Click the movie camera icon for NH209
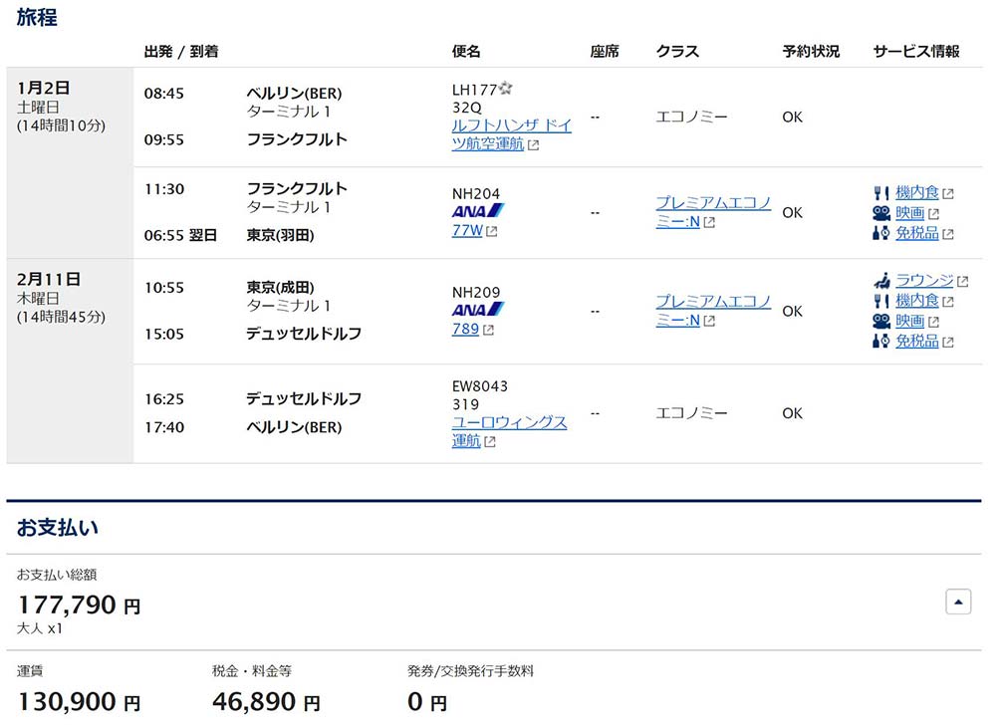The height and width of the screenshot is (726, 997). [x=881, y=321]
